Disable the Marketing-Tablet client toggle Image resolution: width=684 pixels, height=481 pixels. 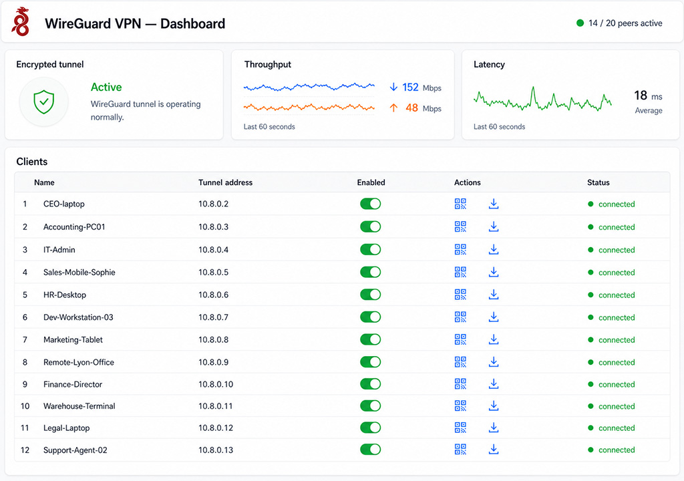pyautogui.click(x=370, y=339)
